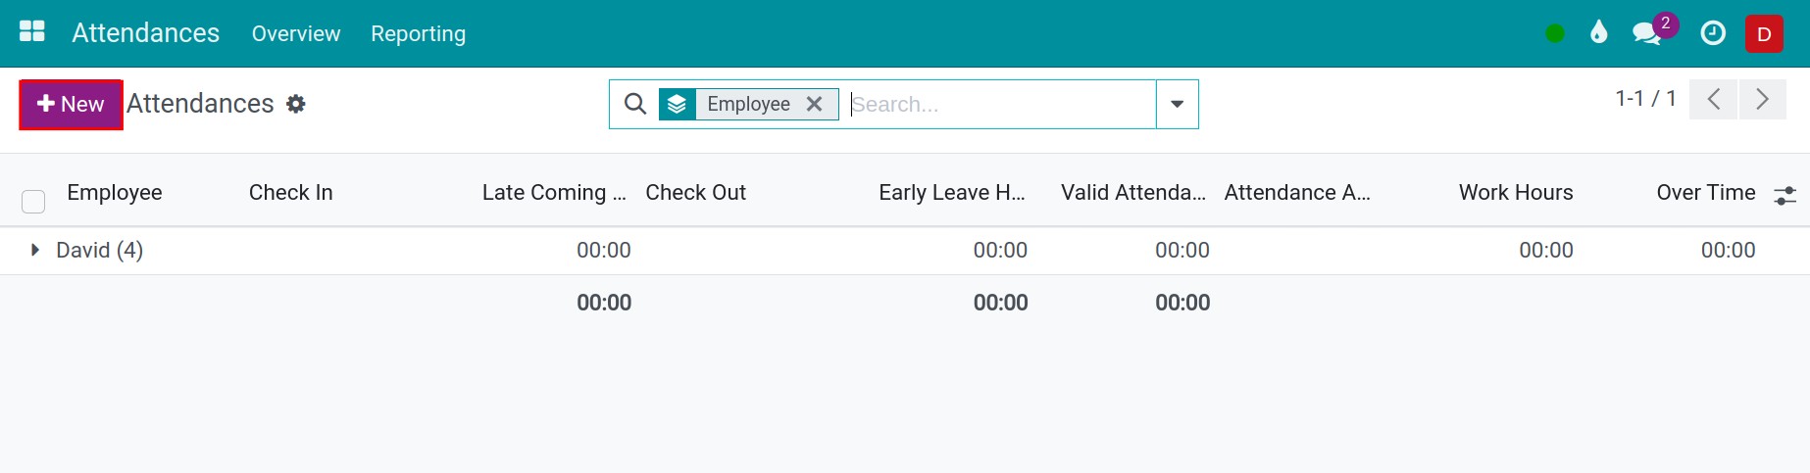
Task: Go to the next records page
Action: (1763, 100)
